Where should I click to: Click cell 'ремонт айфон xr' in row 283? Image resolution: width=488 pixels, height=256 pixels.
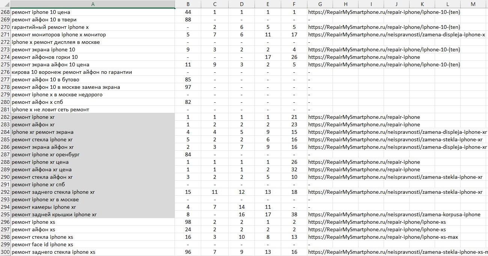click(93, 124)
